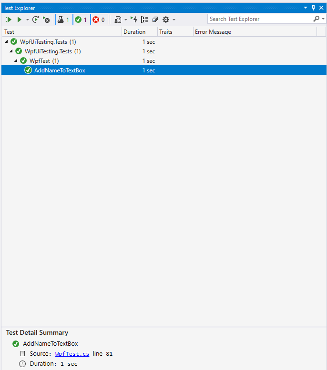Open the search filter dropdown arrow
The height and width of the screenshot is (370, 327).
click(x=323, y=19)
